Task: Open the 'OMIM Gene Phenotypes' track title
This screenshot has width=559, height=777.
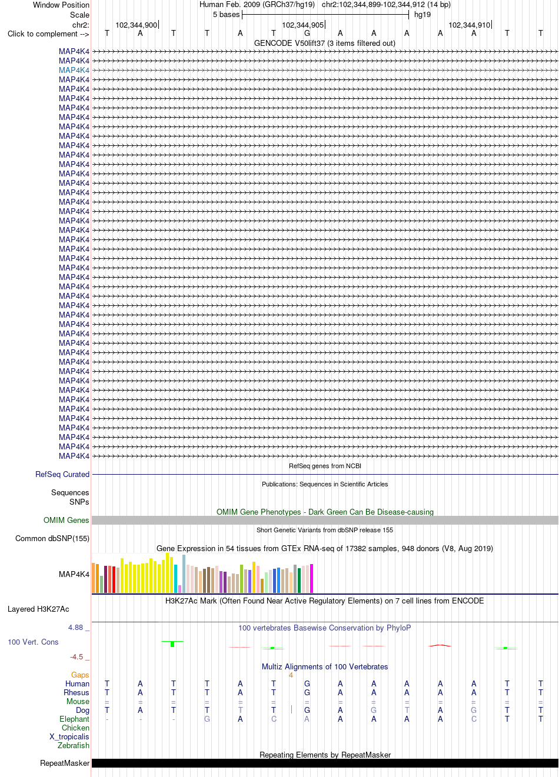Action: point(325,512)
